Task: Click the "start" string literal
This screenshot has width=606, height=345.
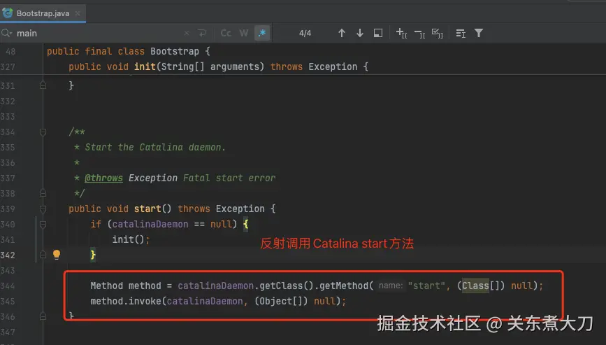Action: pyautogui.click(x=426, y=286)
